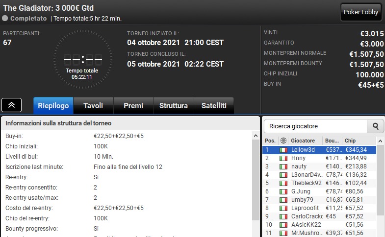Sort by the Bou... bounty column
Screen dimensions: 385x237
click(x=332, y=141)
